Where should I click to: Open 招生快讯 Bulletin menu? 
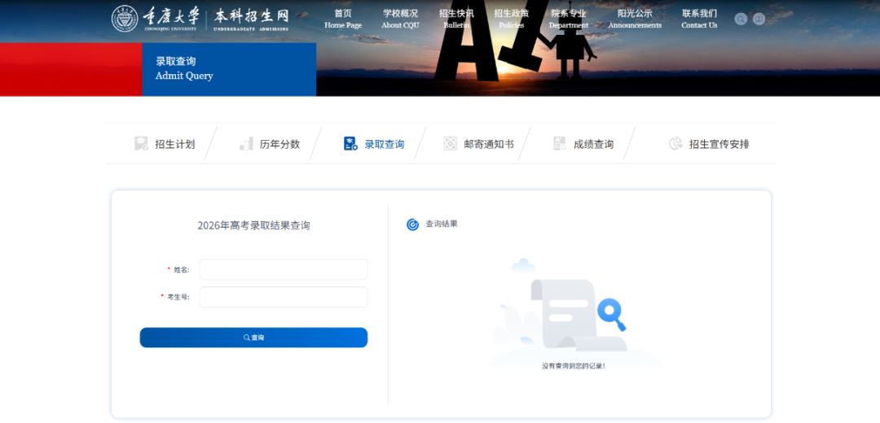click(456, 19)
